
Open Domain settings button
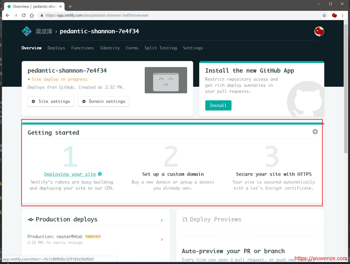click(104, 102)
